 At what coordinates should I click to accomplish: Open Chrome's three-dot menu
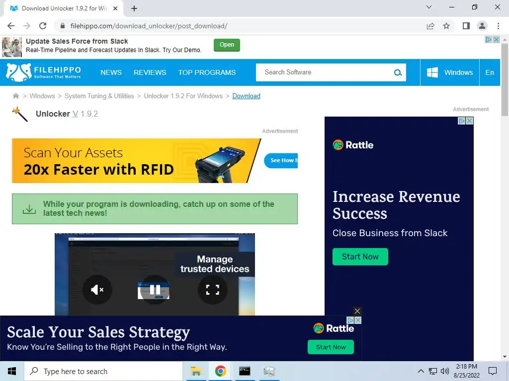coord(498,26)
